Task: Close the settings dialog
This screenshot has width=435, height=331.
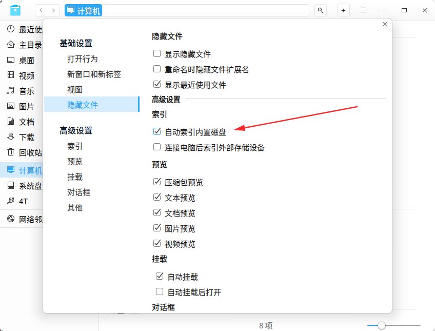Action: pos(385,25)
